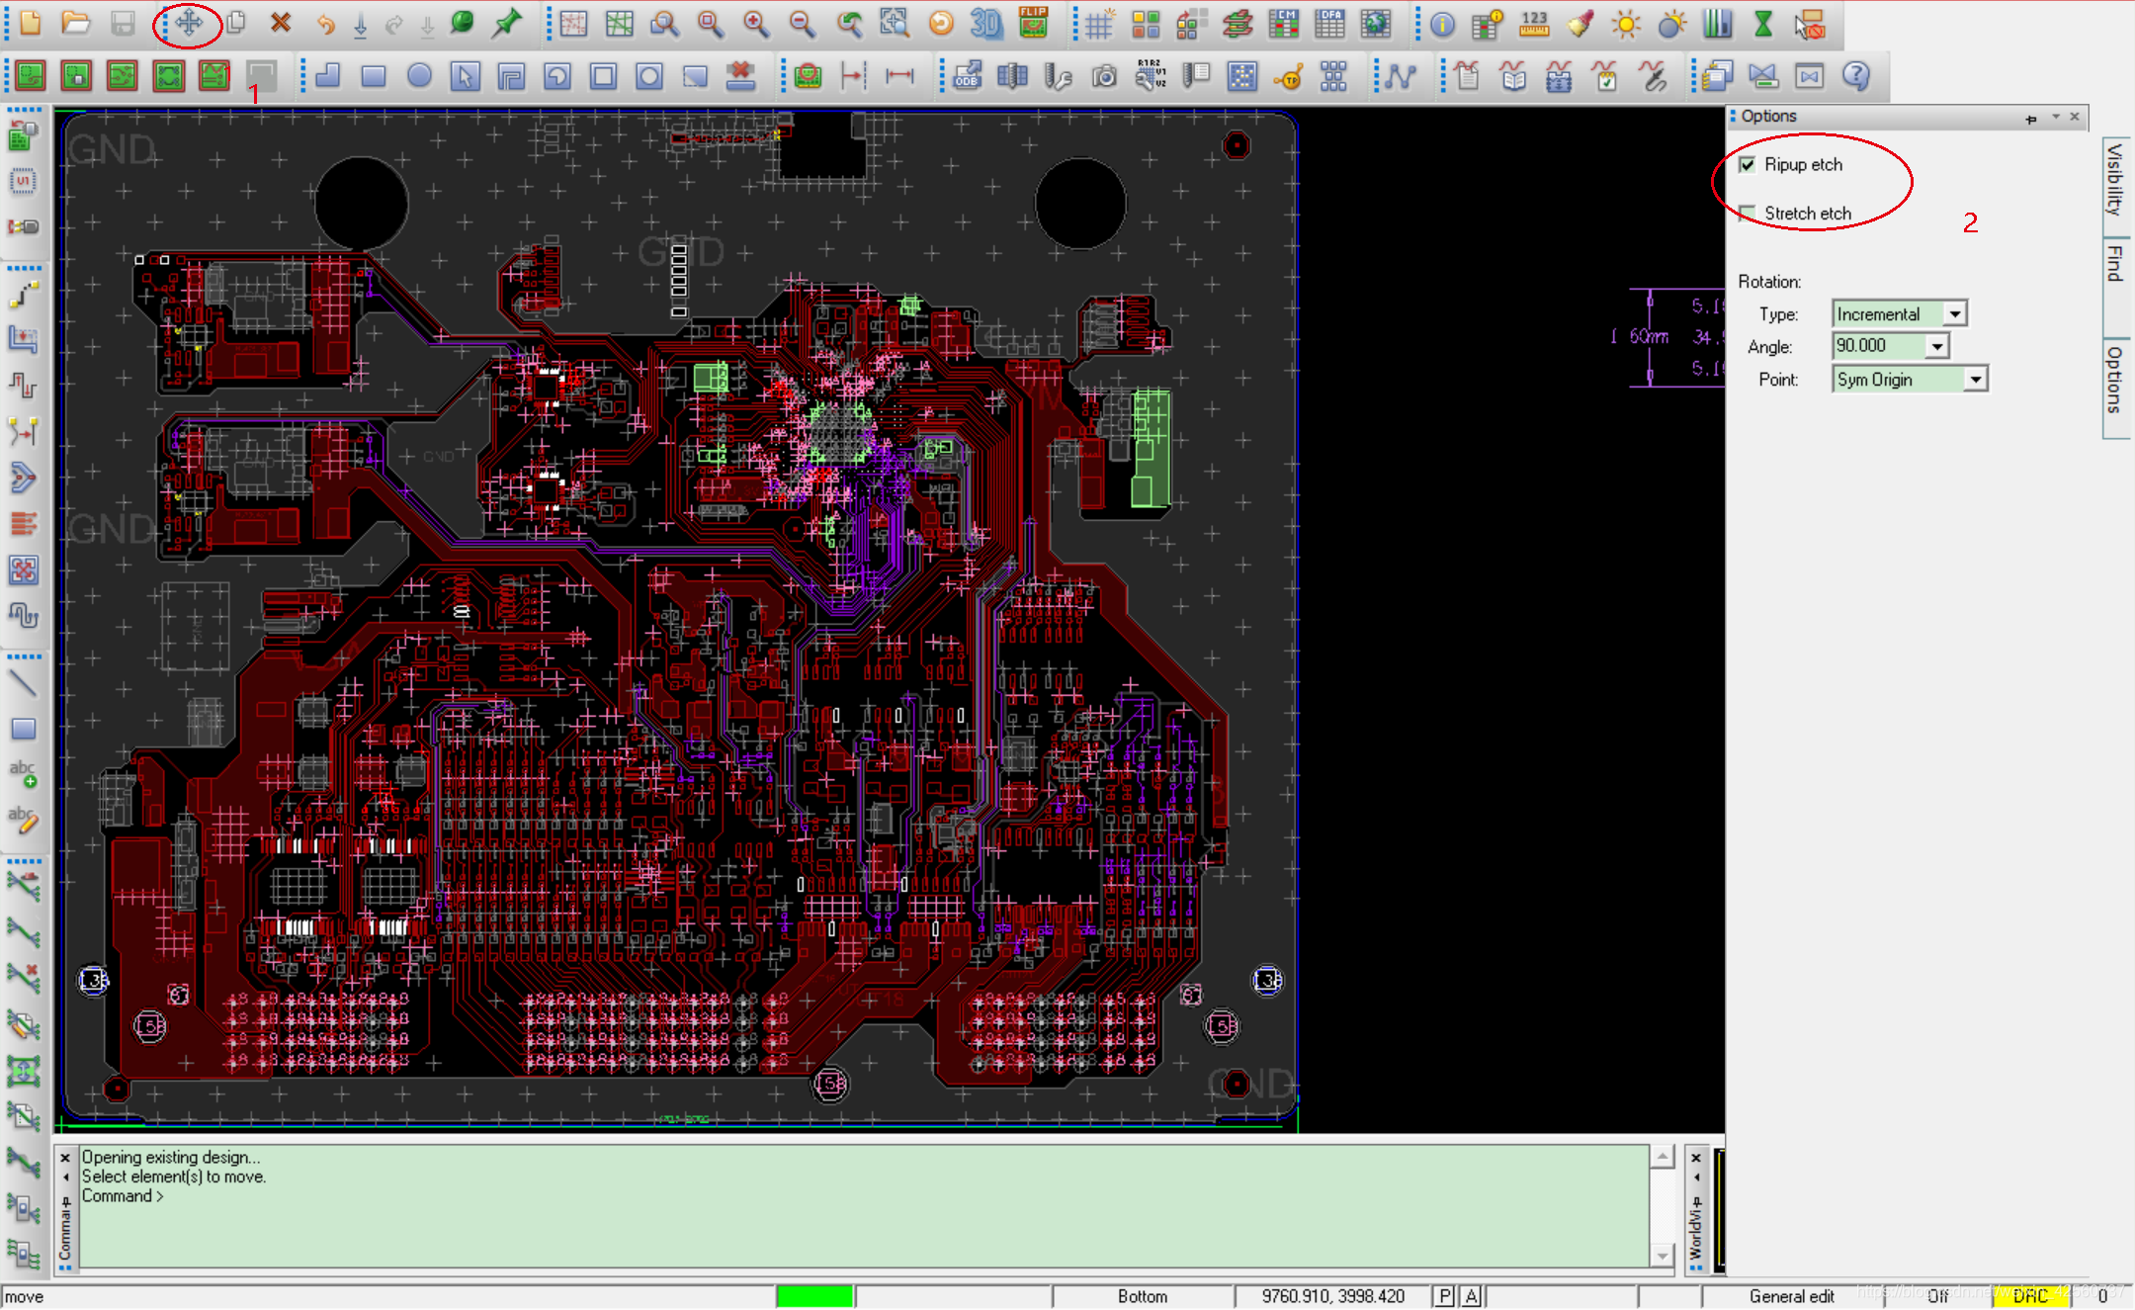The image size is (2135, 1310).
Task: Click the Show Element info icon
Action: coord(1442,24)
